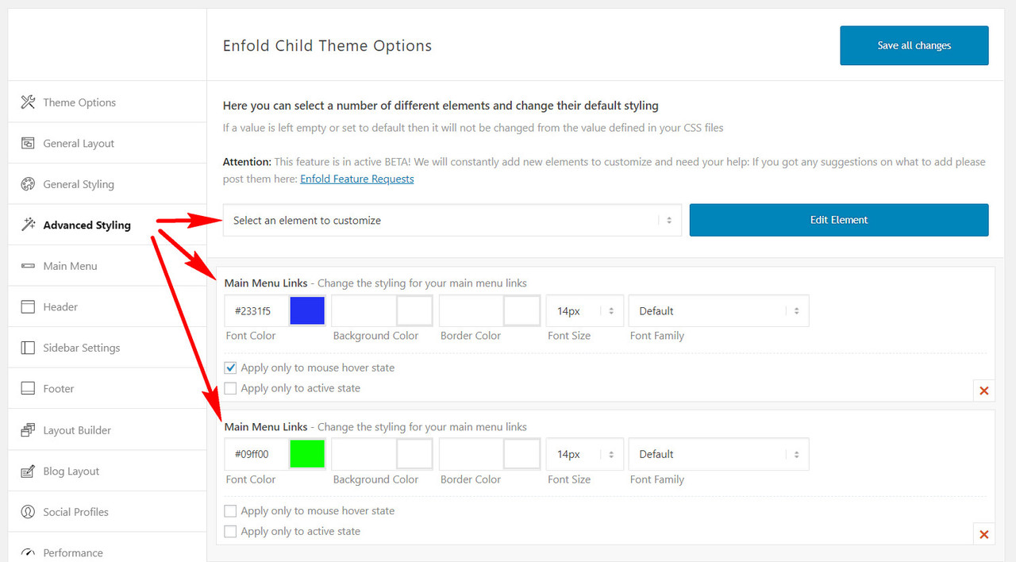Open the Footer tab

(107, 388)
